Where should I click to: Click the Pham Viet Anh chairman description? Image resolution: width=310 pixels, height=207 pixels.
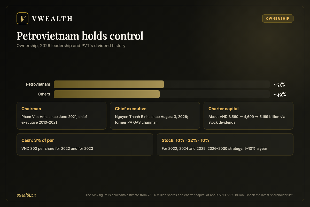(x=54, y=120)
